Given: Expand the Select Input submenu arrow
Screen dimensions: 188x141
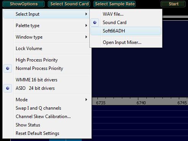Looking at the screenshot, I should point(86,14).
